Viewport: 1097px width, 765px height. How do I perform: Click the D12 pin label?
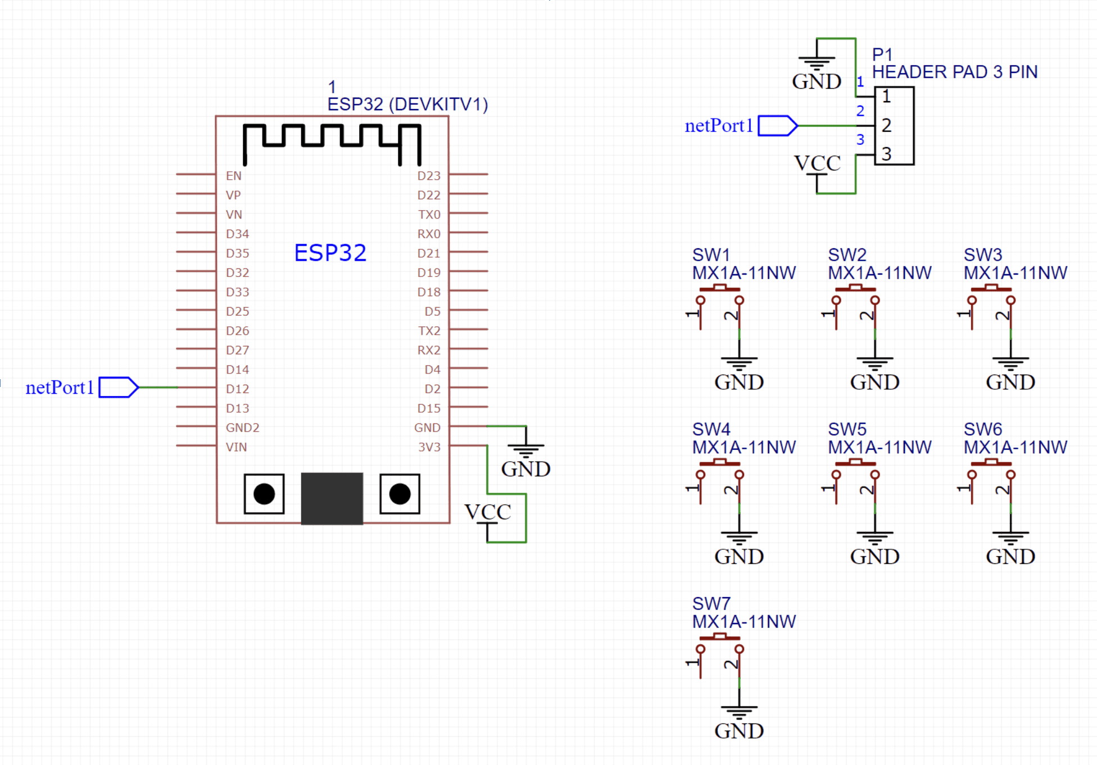pyautogui.click(x=237, y=389)
